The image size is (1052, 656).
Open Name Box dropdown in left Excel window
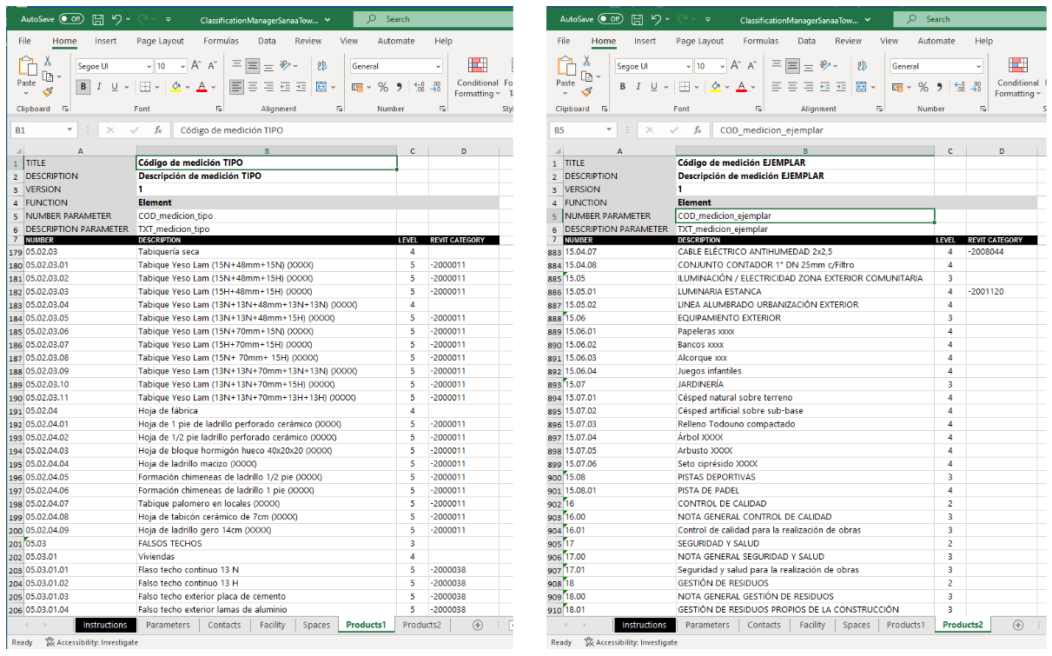coord(71,129)
